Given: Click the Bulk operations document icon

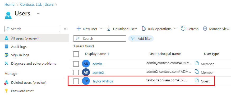Looking at the screenshot, I should tap(144, 29).
